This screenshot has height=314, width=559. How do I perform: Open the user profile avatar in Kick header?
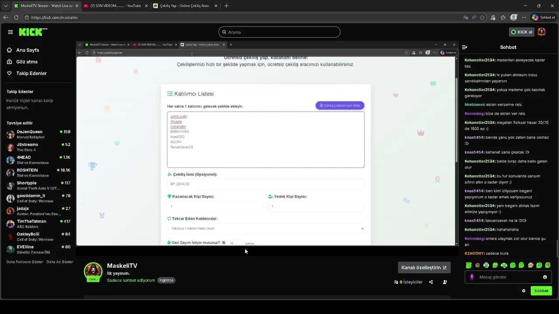(x=542, y=32)
